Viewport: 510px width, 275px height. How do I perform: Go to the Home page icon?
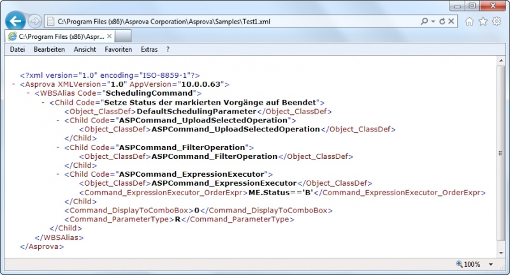click(470, 21)
